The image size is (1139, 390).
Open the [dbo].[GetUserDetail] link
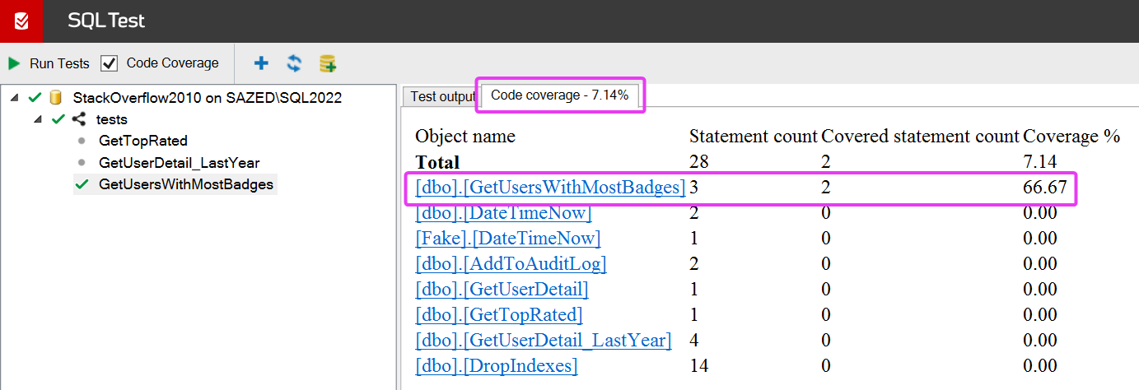pyautogui.click(x=502, y=290)
